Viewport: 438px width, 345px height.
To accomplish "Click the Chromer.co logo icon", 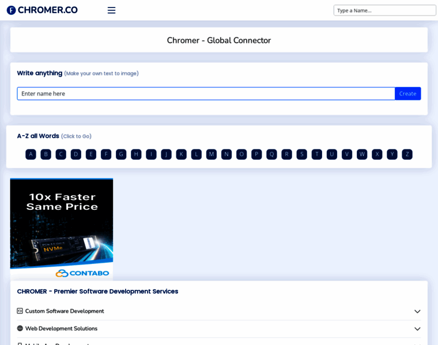I will coord(11,10).
